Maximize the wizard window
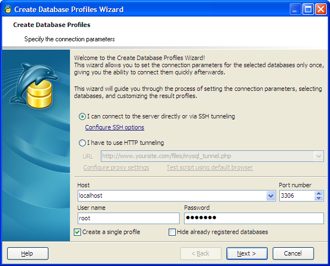This screenshot has width=330, height=266. [308, 9]
